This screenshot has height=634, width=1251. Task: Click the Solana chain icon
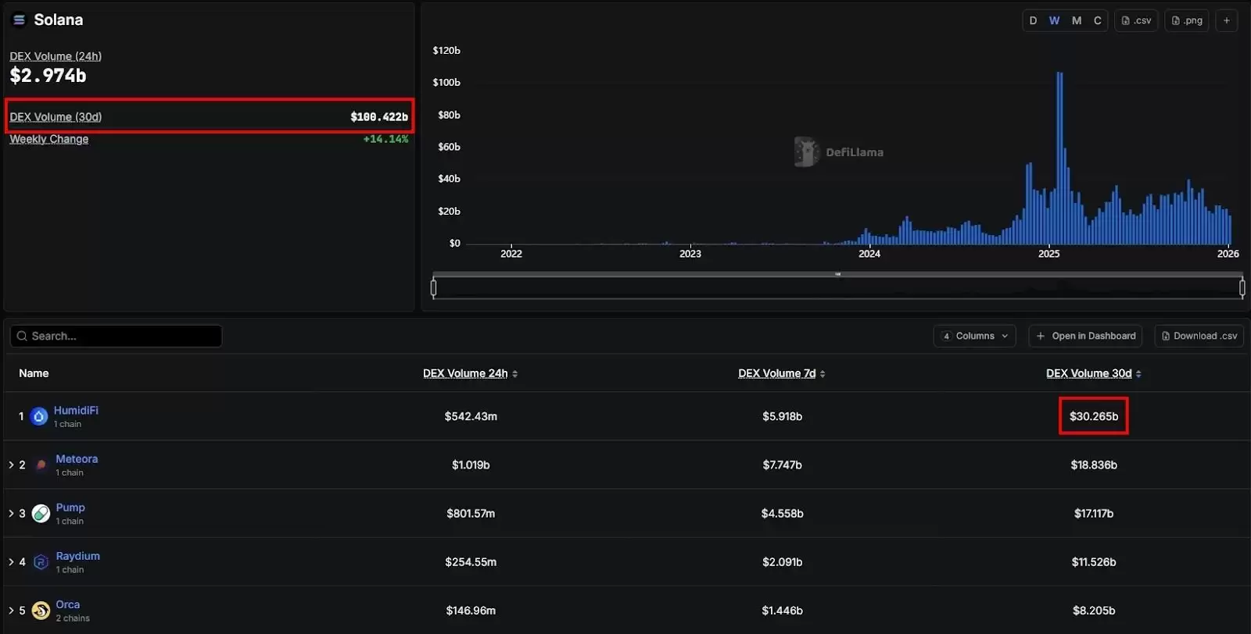(20, 20)
